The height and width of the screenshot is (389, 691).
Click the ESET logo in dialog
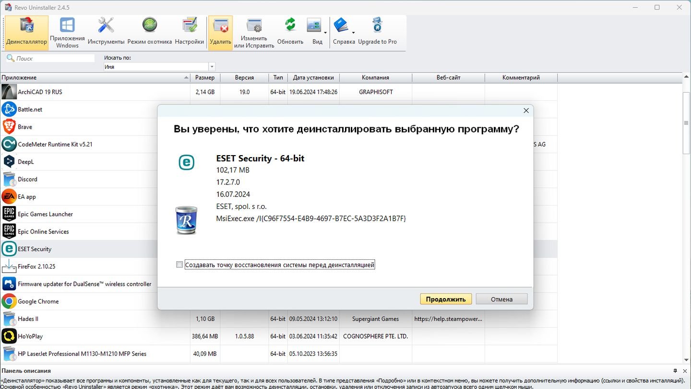point(186,162)
